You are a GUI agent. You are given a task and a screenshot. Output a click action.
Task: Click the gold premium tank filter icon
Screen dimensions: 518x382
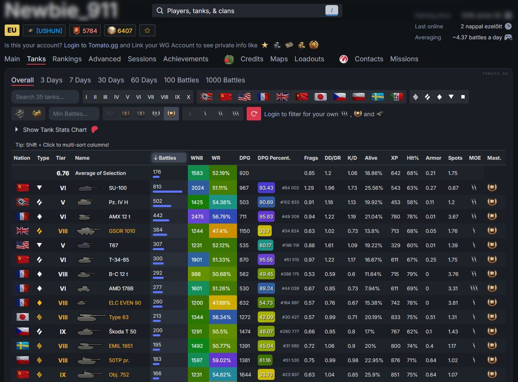(37, 114)
